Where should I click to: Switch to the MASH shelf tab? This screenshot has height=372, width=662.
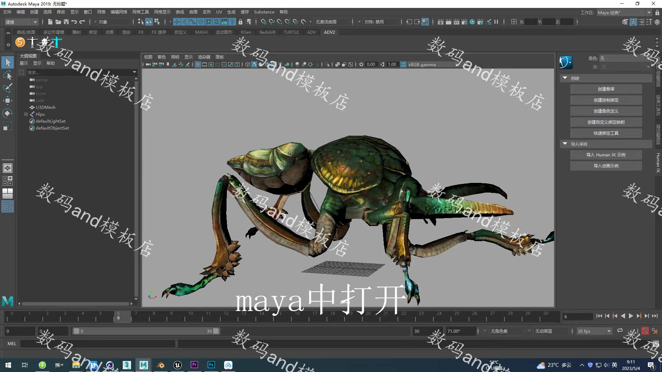[x=201, y=32]
